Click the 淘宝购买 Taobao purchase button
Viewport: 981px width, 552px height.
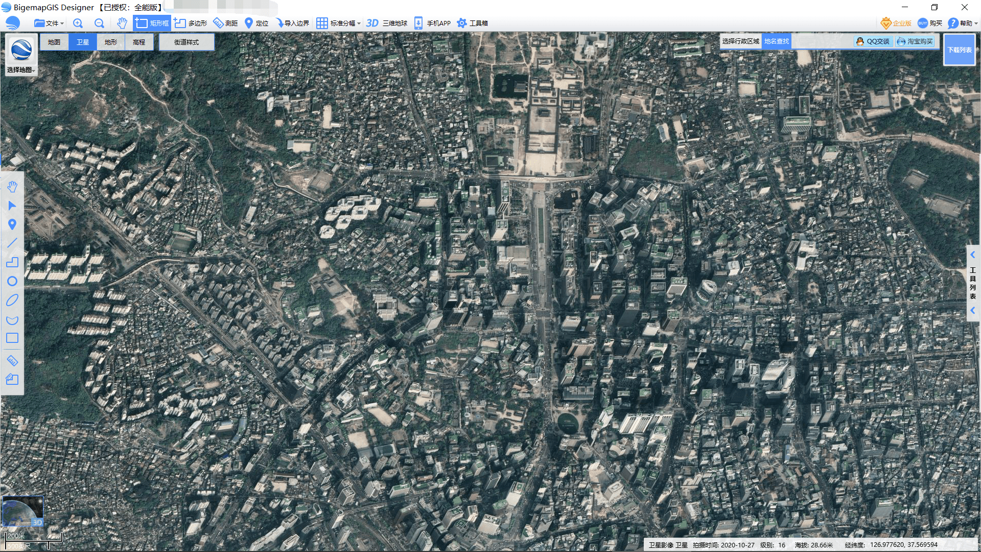coord(915,41)
